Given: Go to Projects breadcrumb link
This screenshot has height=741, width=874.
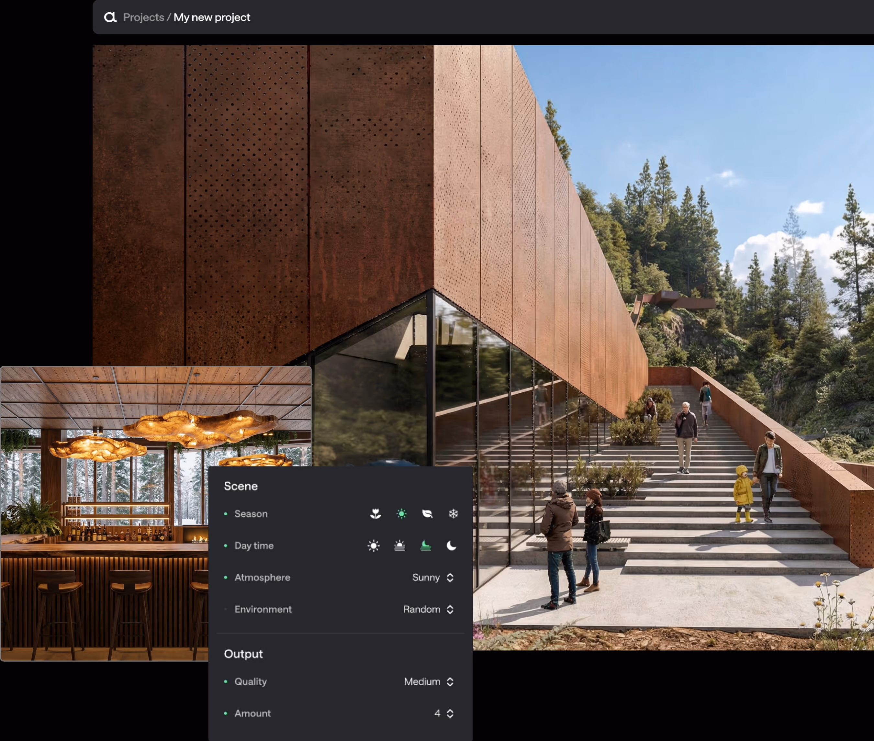Looking at the screenshot, I should point(143,17).
